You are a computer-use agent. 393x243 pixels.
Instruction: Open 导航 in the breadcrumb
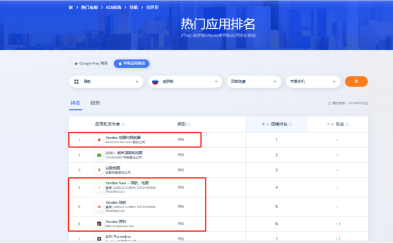134,7
